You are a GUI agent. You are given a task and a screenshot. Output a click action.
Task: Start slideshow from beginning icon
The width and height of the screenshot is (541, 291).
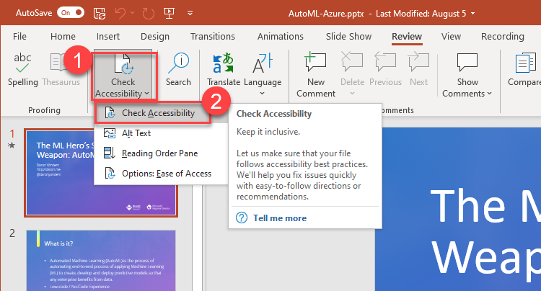tap(169, 13)
